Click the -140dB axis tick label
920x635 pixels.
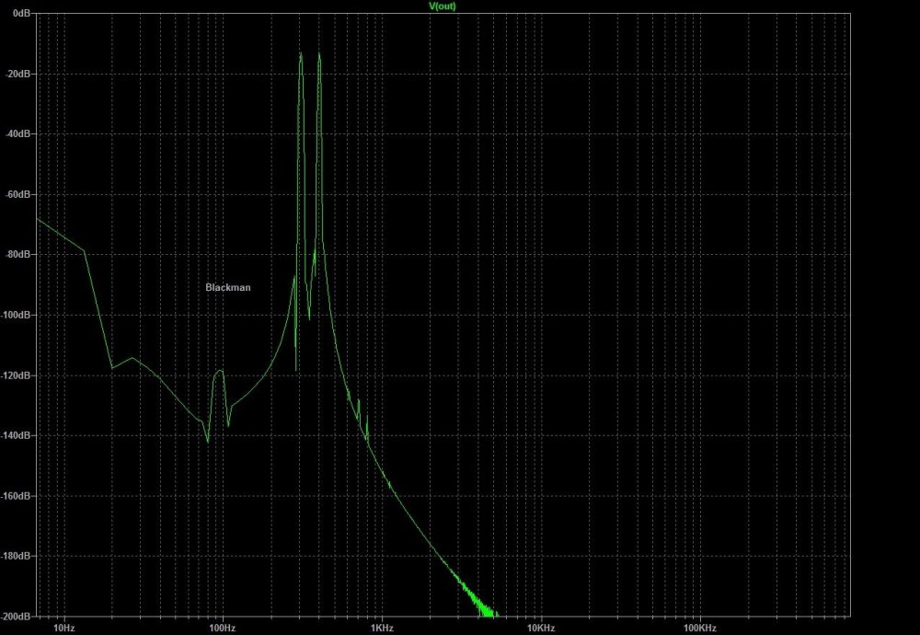click(17, 436)
